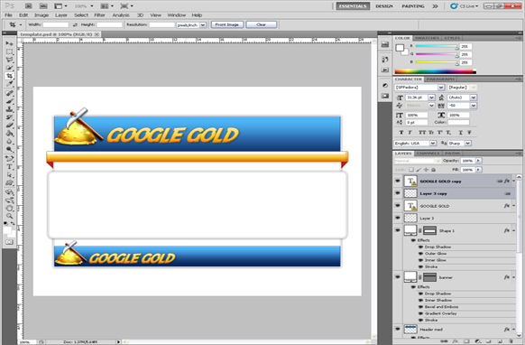The image size is (525, 345).
Task: Toggle visibility of GOOGLE GOLD text layer
Action: [398, 206]
